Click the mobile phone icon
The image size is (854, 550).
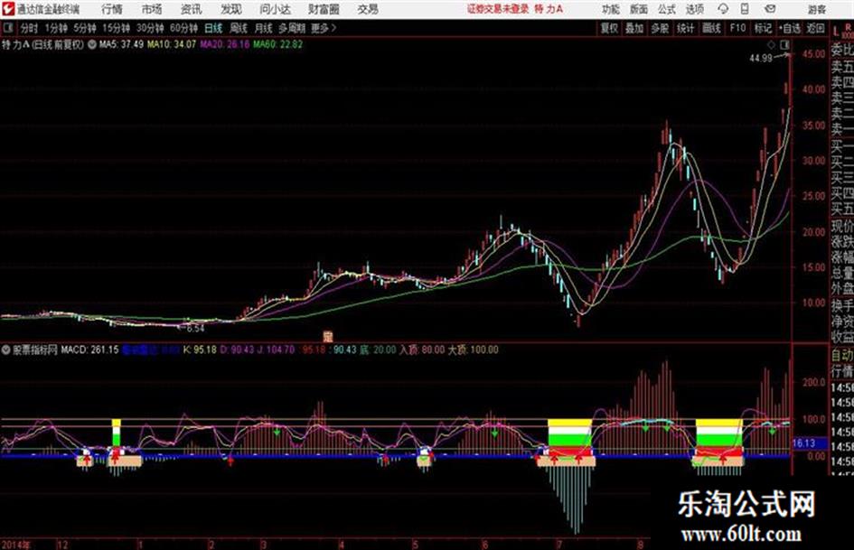tap(745, 9)
